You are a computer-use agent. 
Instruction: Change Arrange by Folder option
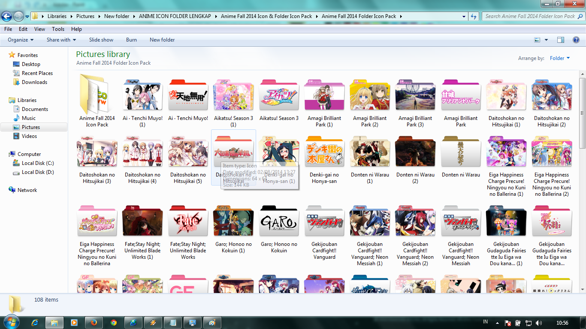[x=560, y=58]
